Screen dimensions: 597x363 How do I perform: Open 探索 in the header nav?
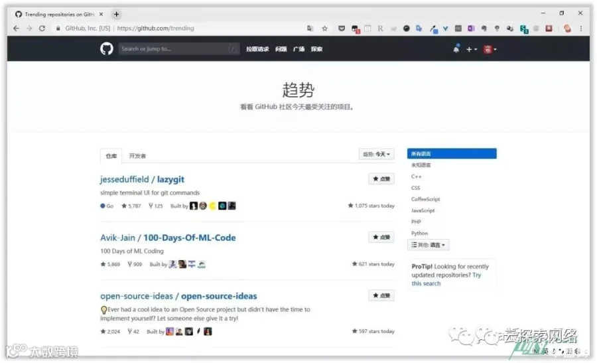click(316, 48)
